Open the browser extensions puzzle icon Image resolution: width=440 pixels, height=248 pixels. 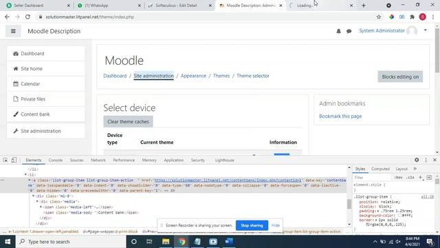tap(412, 17)
